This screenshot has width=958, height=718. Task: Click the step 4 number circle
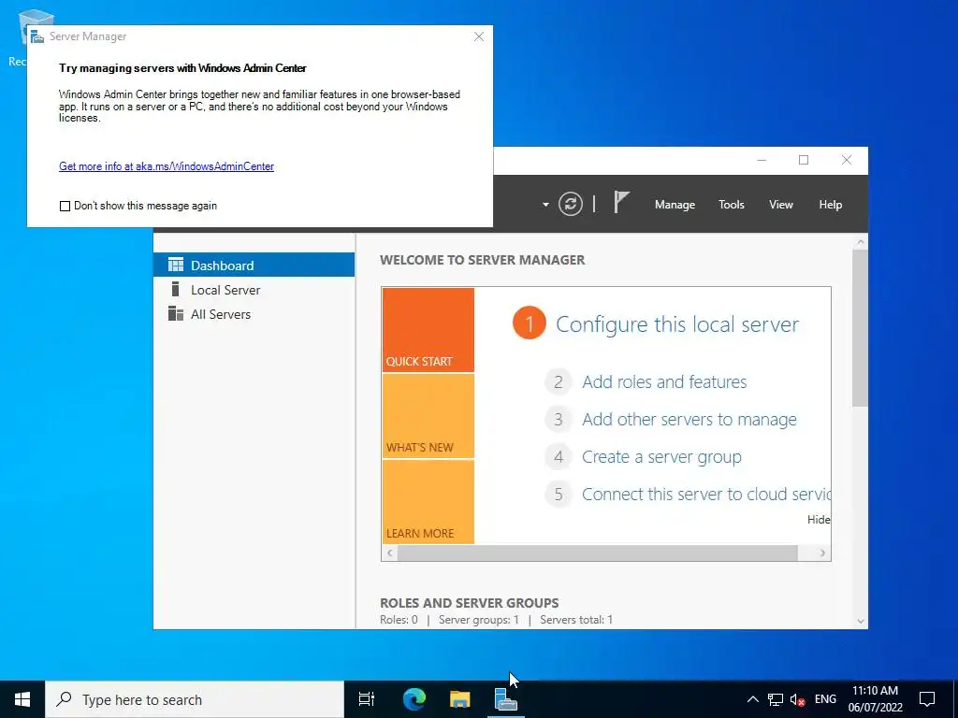pos(558,456)
